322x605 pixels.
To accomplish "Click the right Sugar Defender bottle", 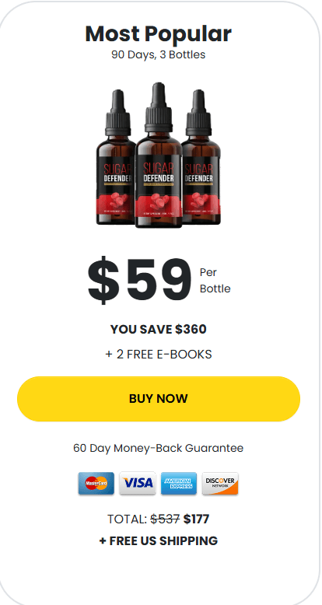I will point(201,157).
